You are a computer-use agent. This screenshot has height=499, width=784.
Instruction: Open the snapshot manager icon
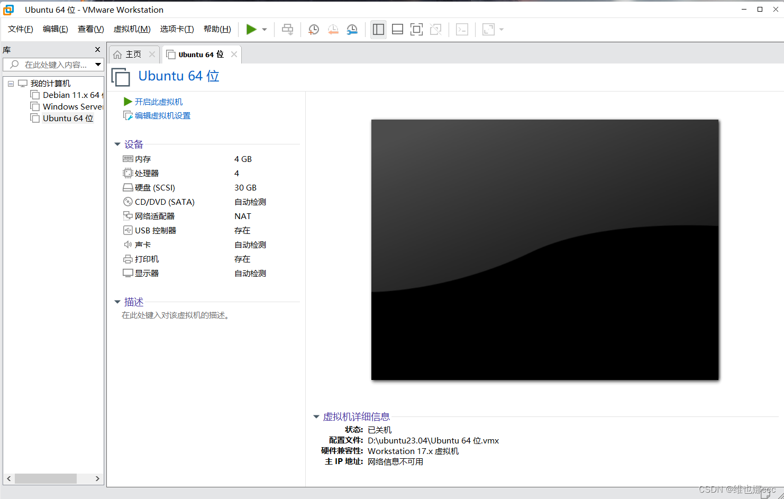[x=352, y=29]
